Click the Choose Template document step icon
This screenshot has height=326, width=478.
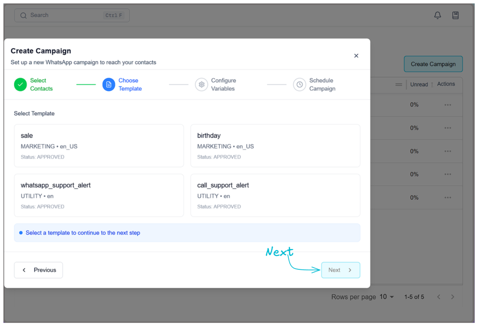(x=109, y=85)
